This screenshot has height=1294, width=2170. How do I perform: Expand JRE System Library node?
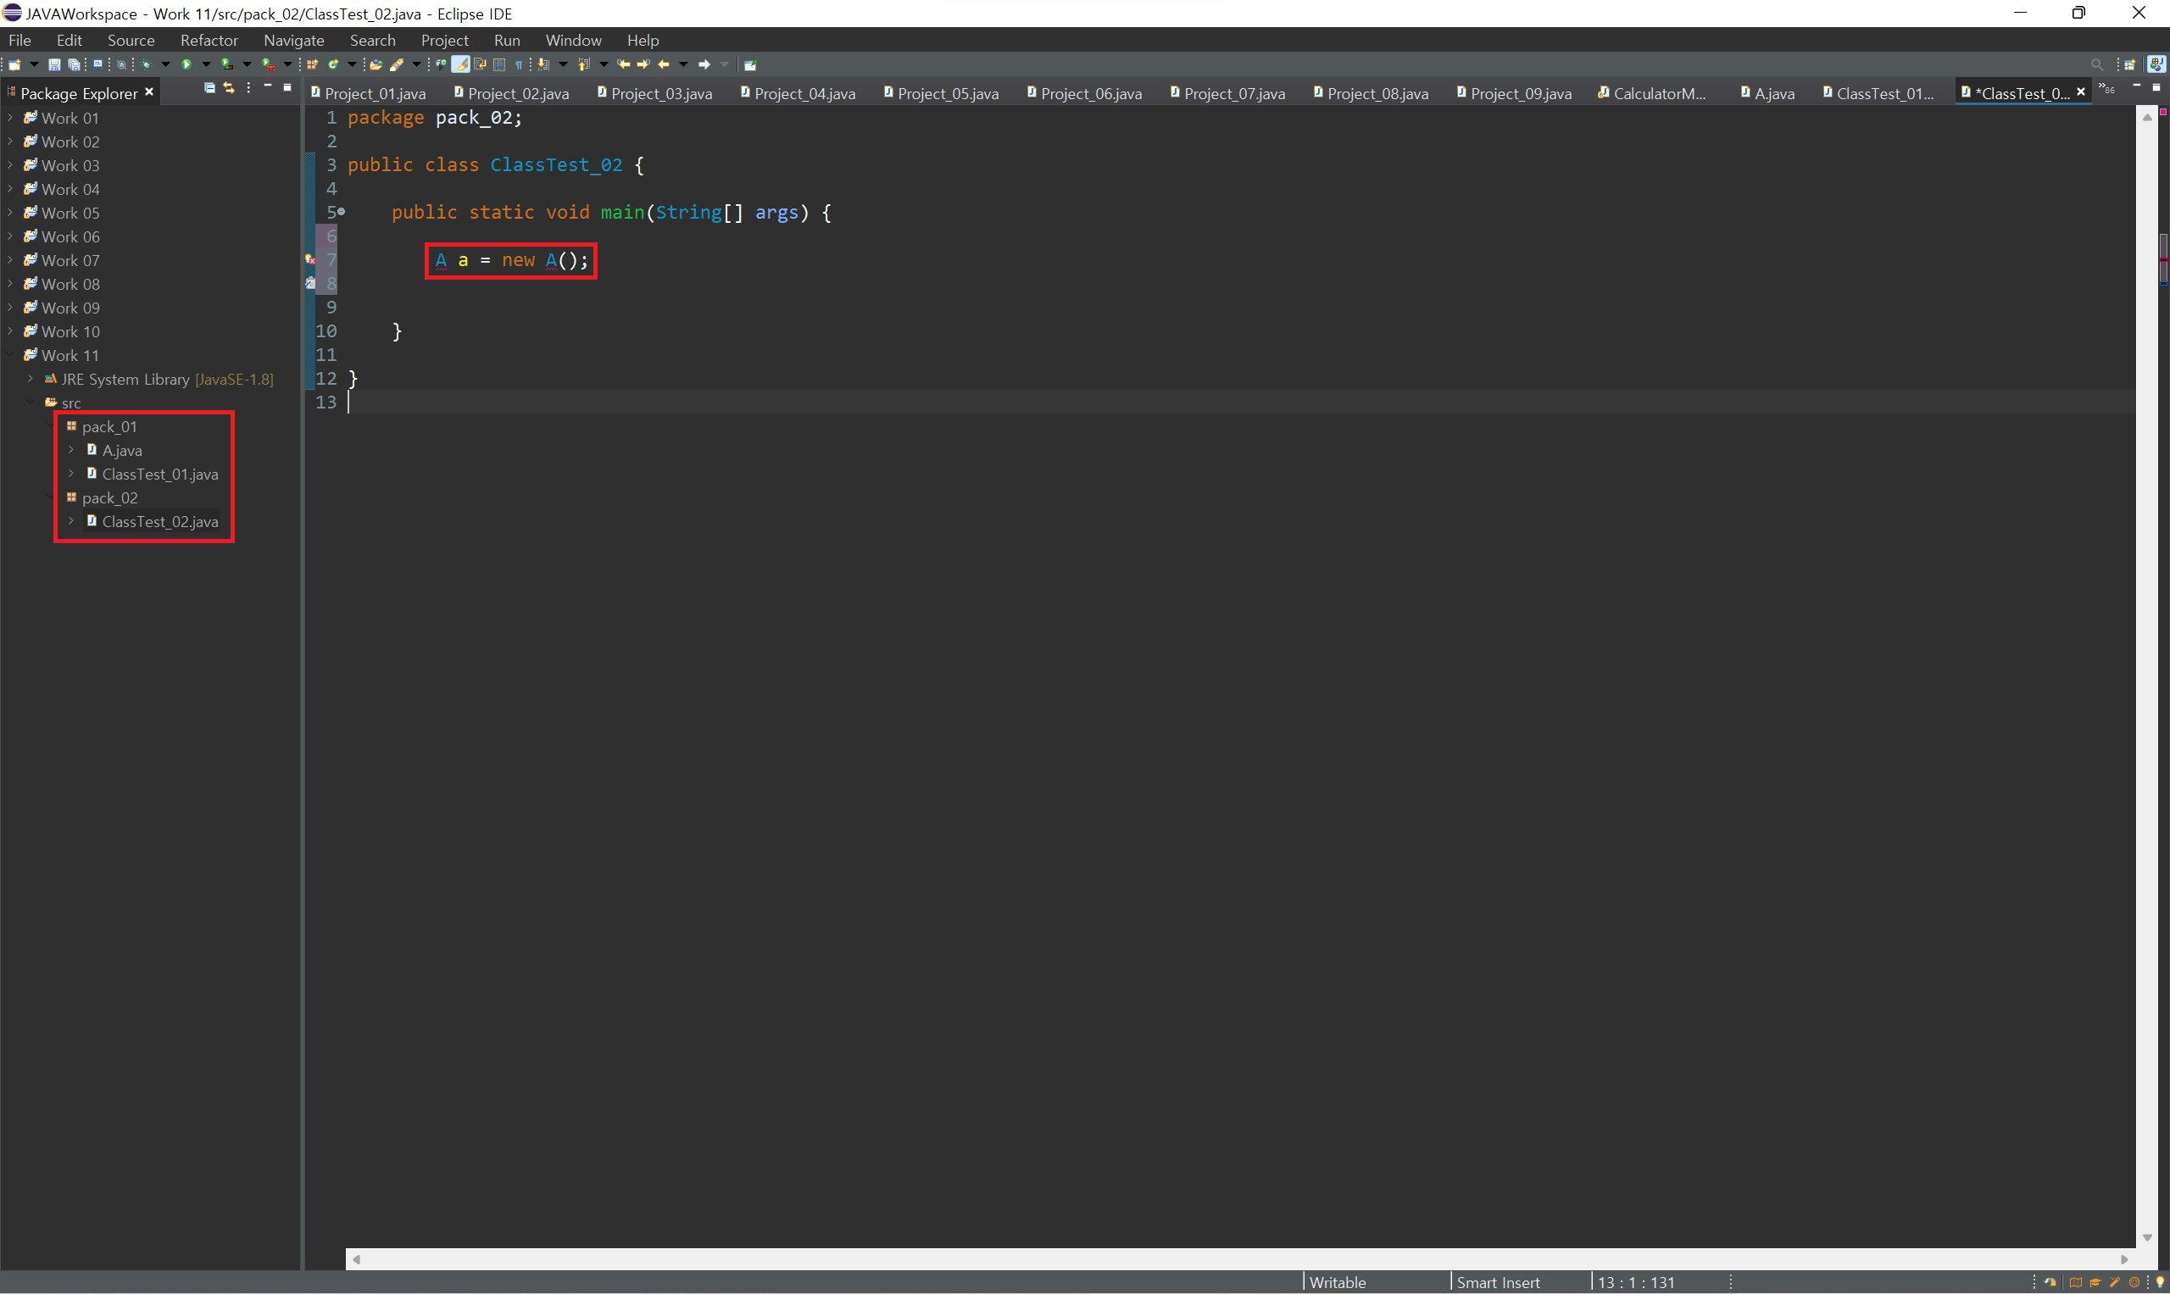(31, 380)
